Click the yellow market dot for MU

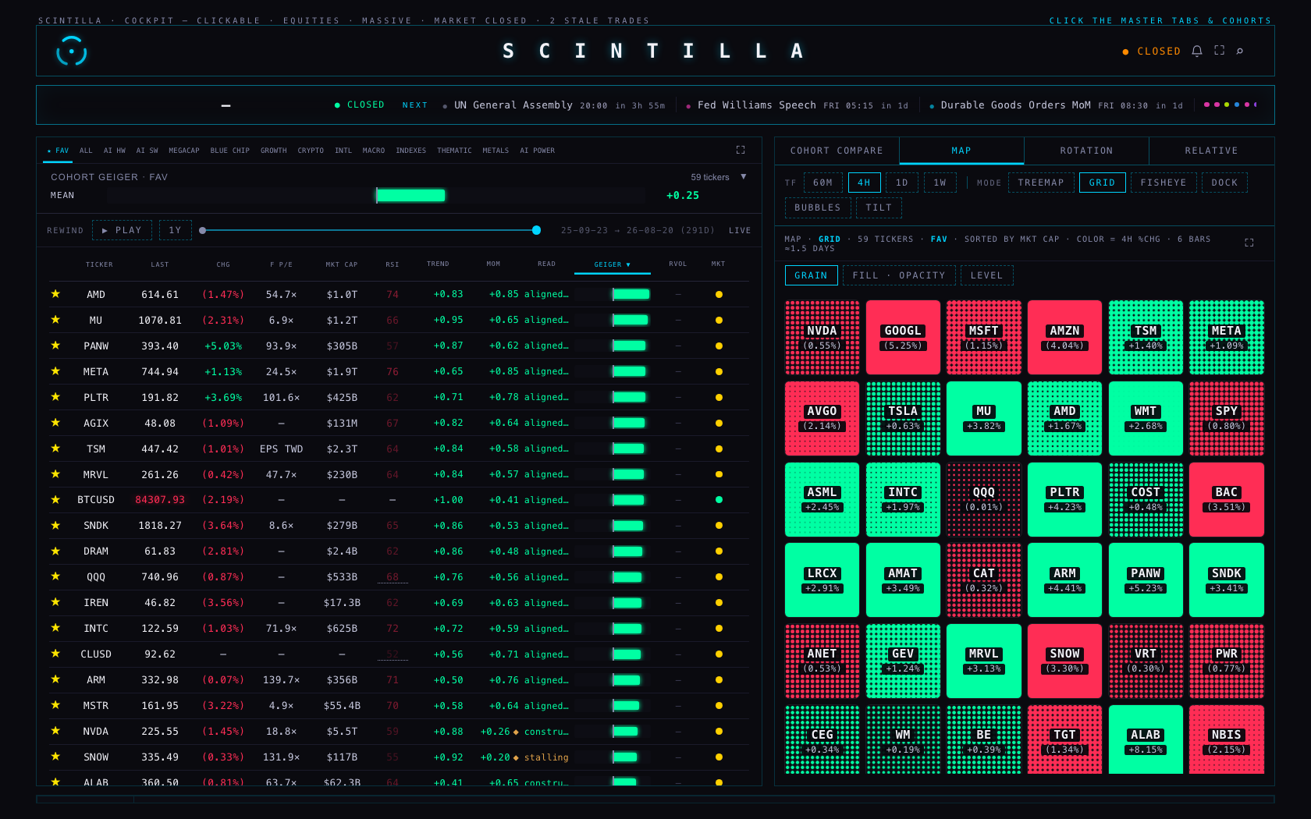click(x=719, y=320)
